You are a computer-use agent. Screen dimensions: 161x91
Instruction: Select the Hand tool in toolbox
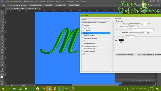pyautogui.click(x=2, y=69)
